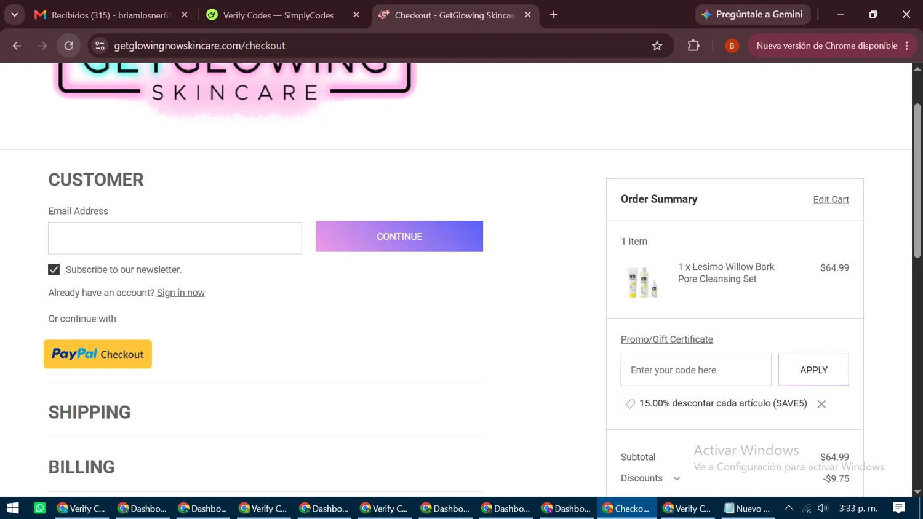This screenshot has height=519, width=923.
Task: Click the $64.99 item price
Action: [834, 267]
